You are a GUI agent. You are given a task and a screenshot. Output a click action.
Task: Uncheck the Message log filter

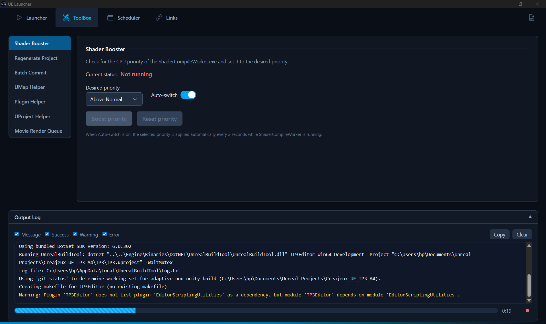pos(17,234)
